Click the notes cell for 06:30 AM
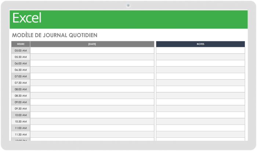The width and height of the screenshot is (257, 151). 200,70
